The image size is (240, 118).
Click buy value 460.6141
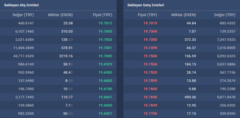tap(26, 23)
